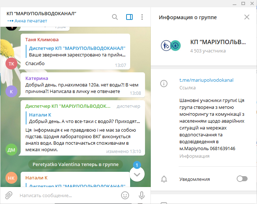
Task: Open search in chat header
Action: click(x=115, y=17)
